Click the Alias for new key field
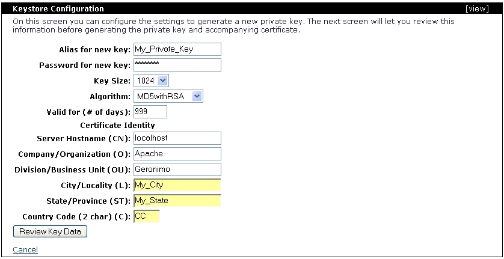 177,49
